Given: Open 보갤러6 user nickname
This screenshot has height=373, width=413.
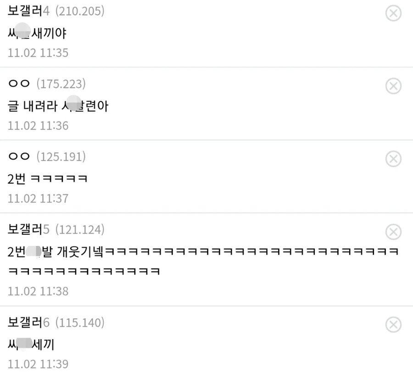Looking at the screenshot, I should click(28, 322).
